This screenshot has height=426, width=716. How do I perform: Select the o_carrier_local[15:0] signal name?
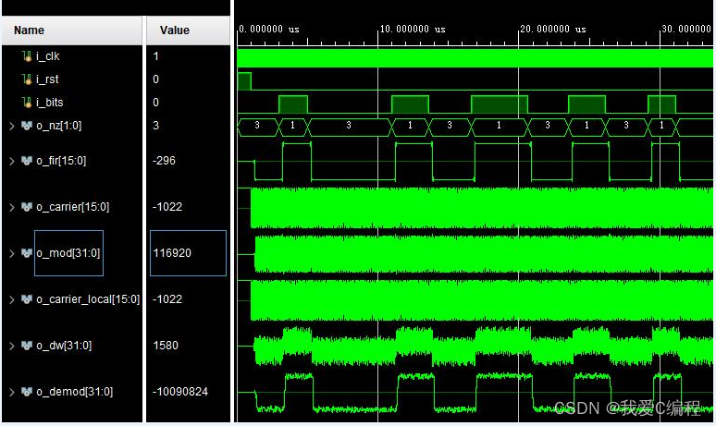(x=88, y=299)
